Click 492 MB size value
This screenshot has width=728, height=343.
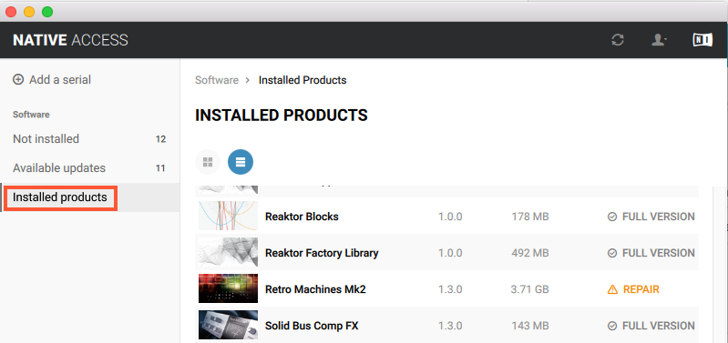pyautogui.click(x=529, y=253)
